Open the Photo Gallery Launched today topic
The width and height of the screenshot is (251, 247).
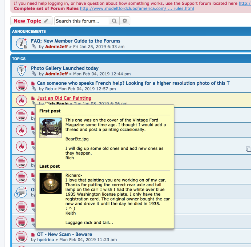point(64,68)
